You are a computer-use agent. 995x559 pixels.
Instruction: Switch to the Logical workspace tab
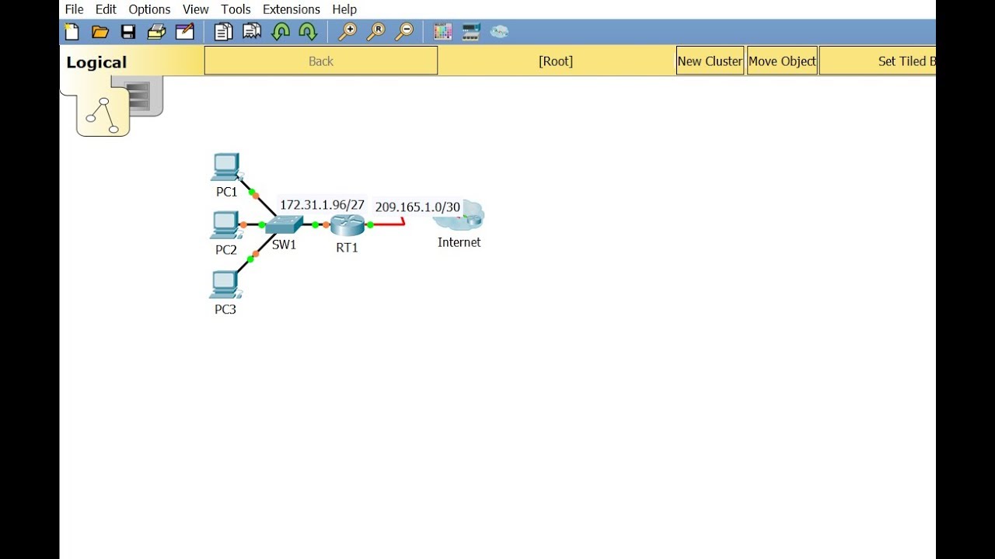coord(96,62)
